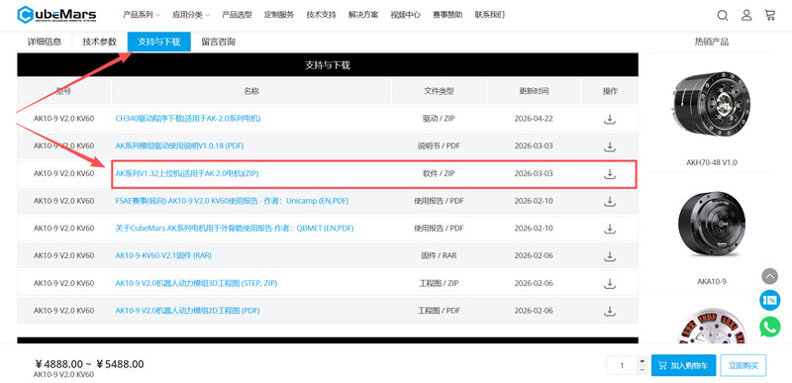Select the 驱动 / ZIP file type cell
This screenshot has width=792, height=383.
(439, 119)
